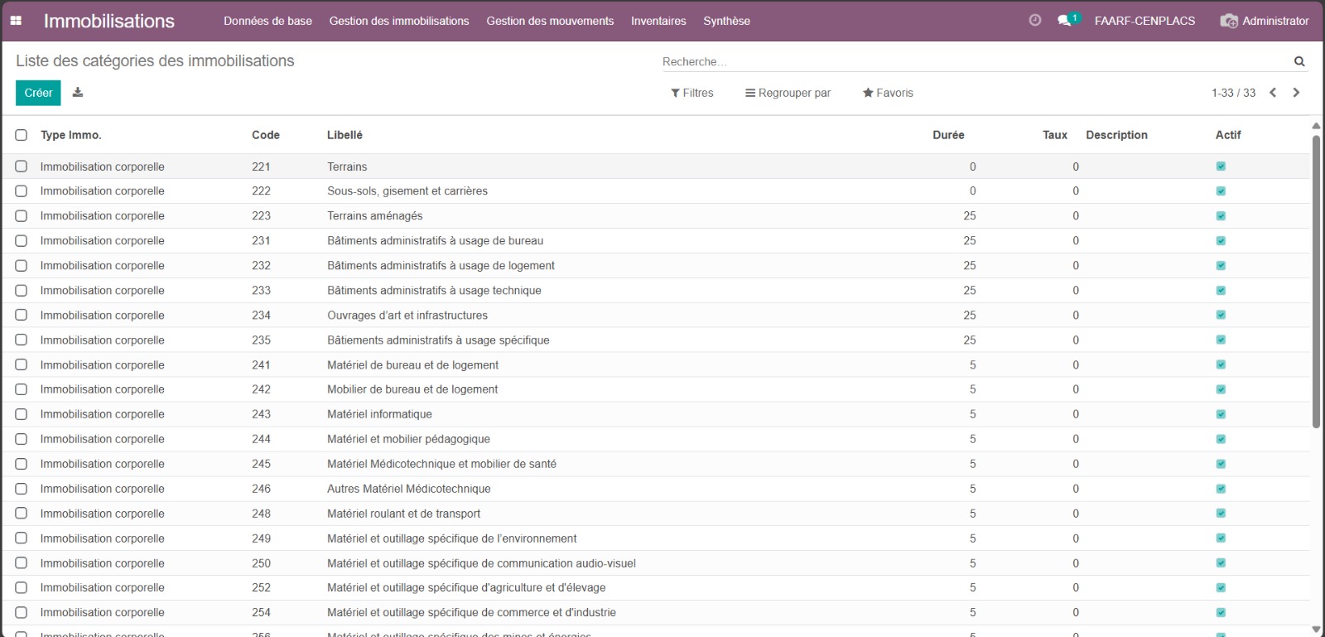Click the export download icon

coord(78,93)
